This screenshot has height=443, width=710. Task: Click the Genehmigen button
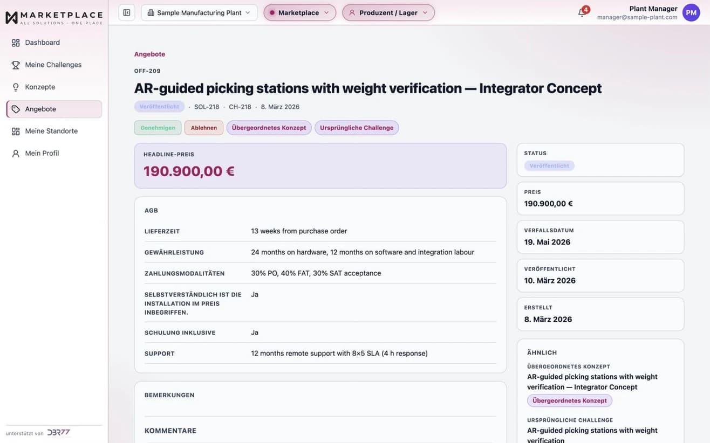tap(158, 128)
